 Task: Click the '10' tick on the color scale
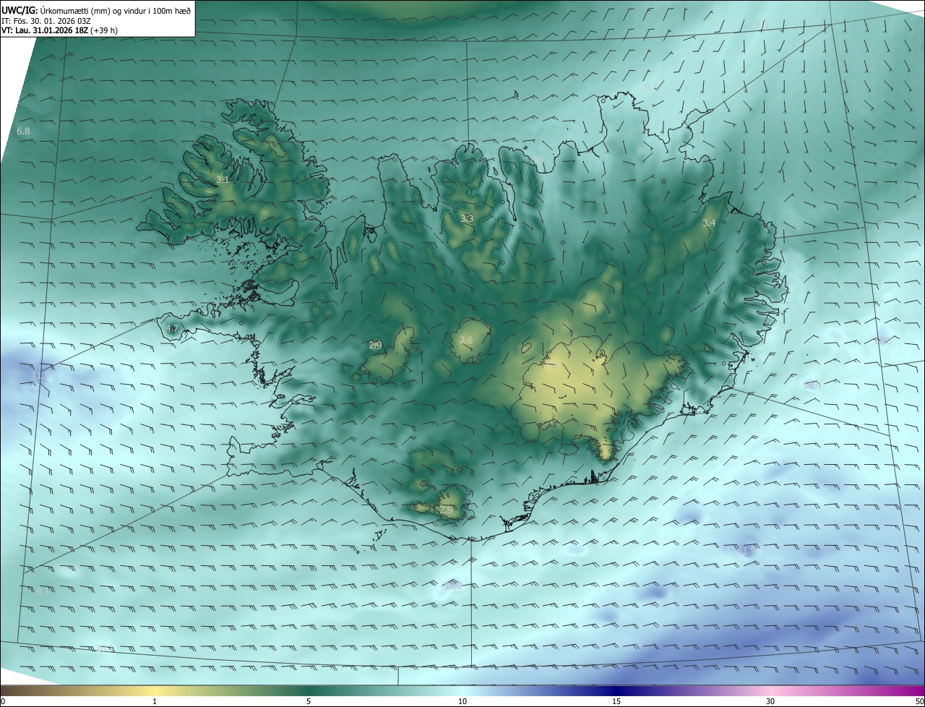click(462, 701)
